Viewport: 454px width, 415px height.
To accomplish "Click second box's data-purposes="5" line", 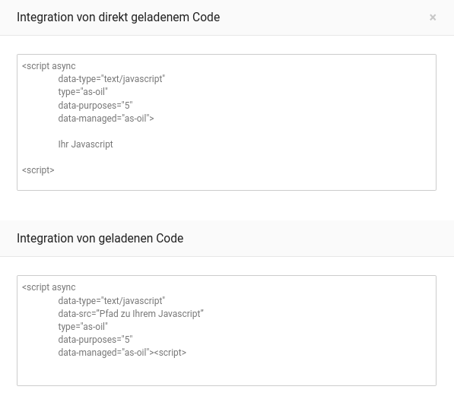I will point(95,340).
